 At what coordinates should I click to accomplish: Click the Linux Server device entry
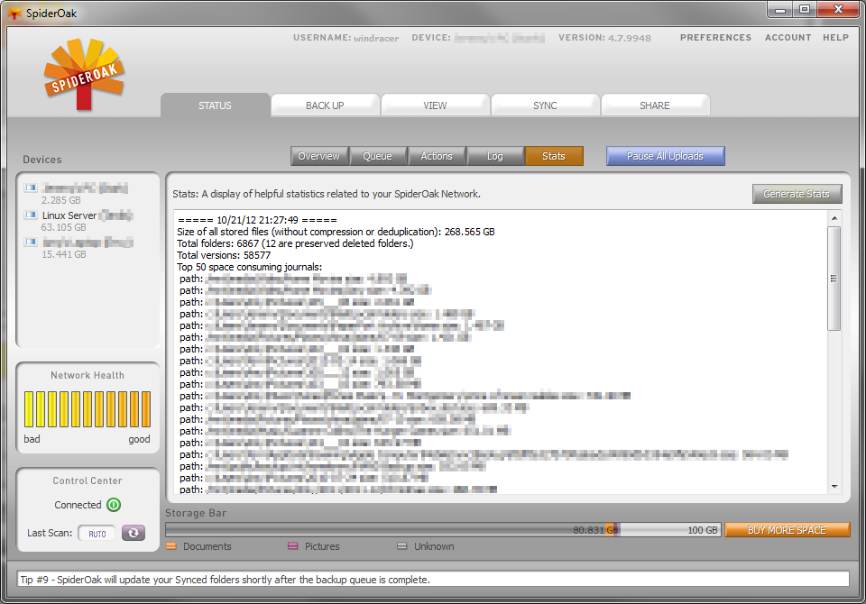[x=78, y=220]
